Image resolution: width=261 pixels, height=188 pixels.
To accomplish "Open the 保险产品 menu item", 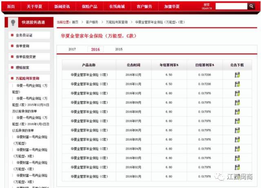I will point(90,7).
